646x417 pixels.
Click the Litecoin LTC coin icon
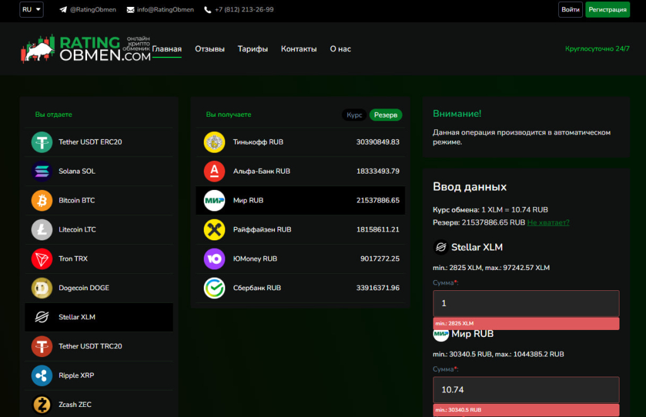[42, 230]
